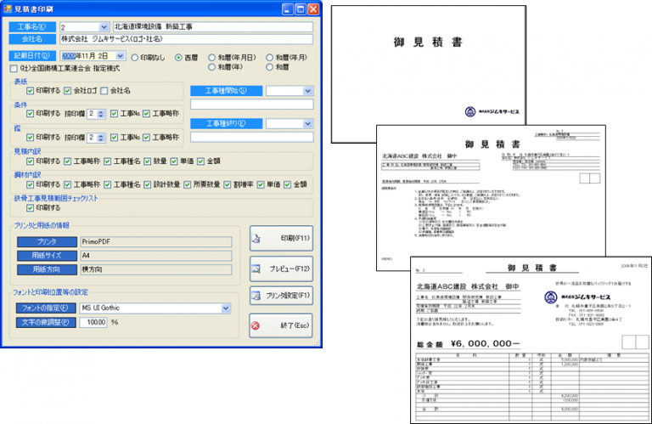
Task: Expand the 工事種開始 dropdown
Action: pos(307,91)
